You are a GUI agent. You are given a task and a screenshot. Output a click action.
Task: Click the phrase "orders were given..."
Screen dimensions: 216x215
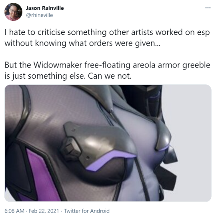[x=125, y=43]
